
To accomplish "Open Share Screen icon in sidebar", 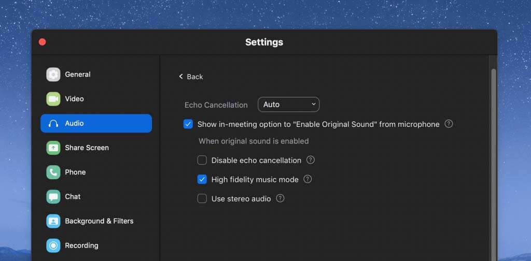I will [x=53, y=148].
